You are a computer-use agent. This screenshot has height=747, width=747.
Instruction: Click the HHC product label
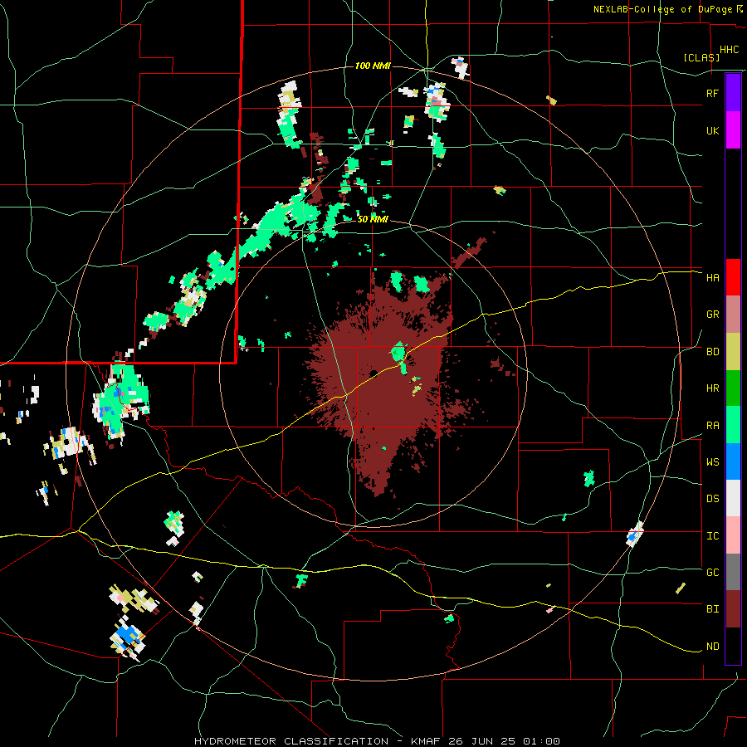[730, 50]
